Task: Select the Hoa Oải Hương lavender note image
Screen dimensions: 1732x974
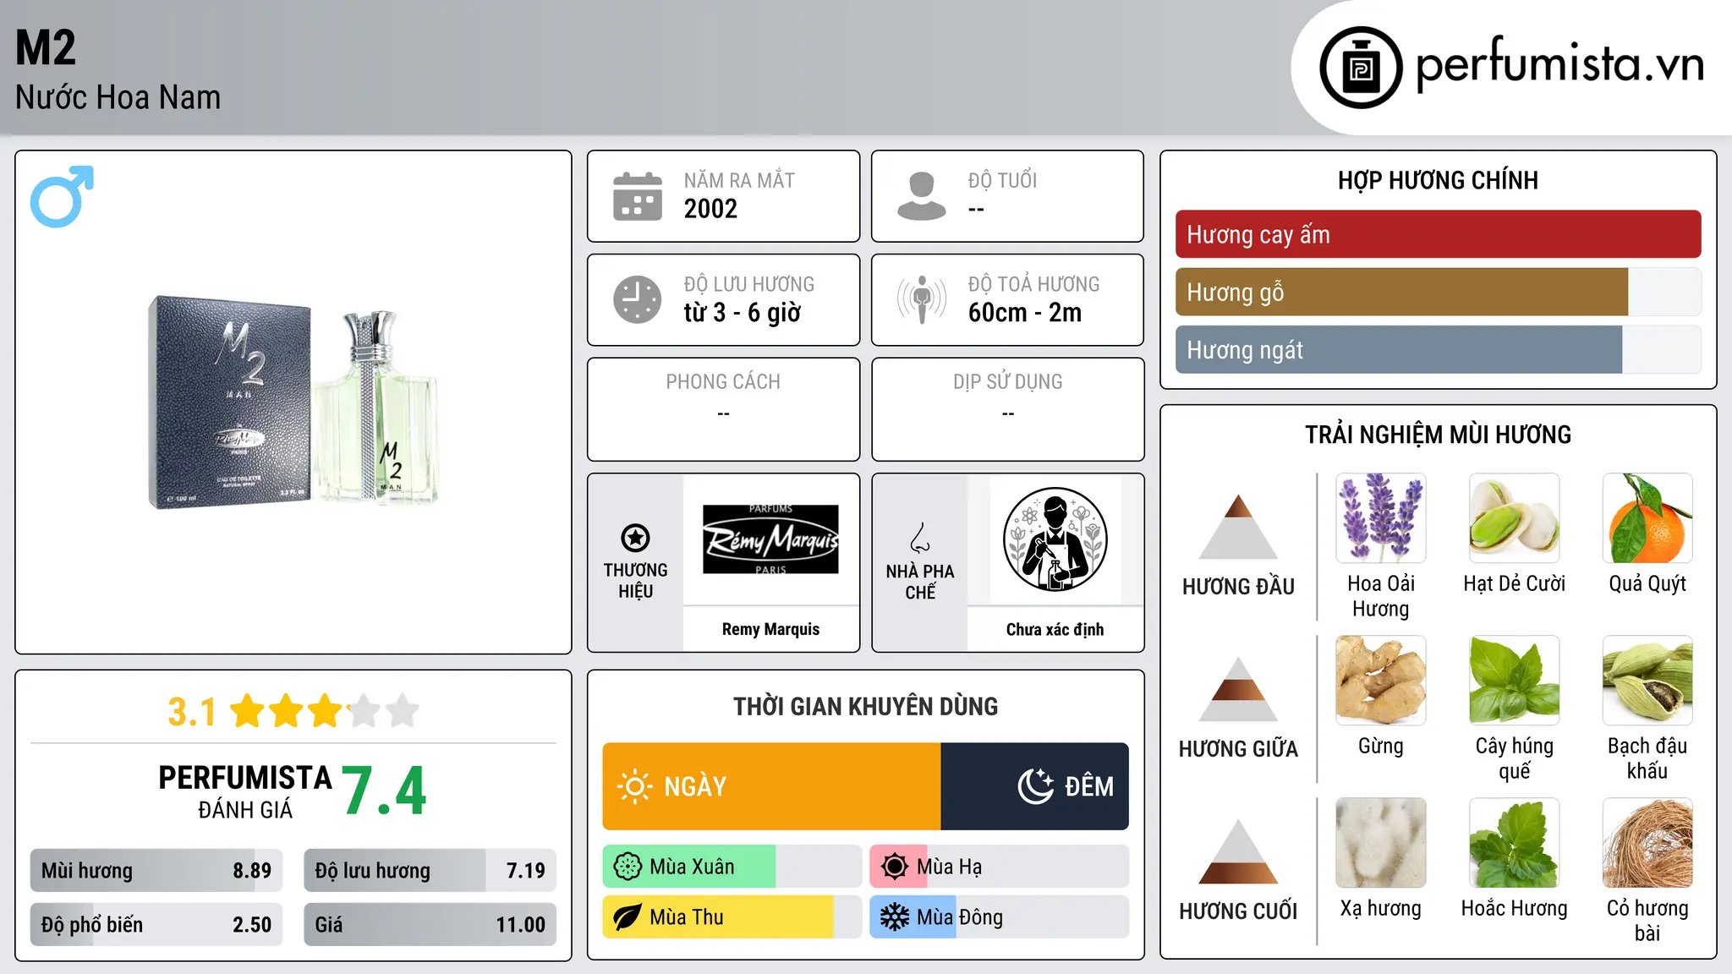Action: [x=1381, y=518]
